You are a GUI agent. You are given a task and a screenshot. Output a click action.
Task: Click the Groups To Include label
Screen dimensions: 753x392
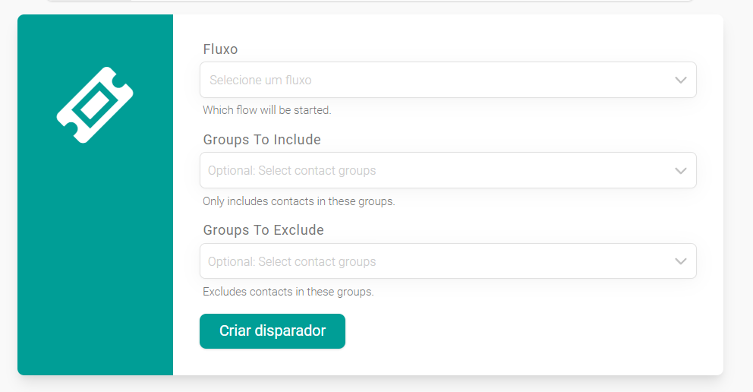point(262,140)
